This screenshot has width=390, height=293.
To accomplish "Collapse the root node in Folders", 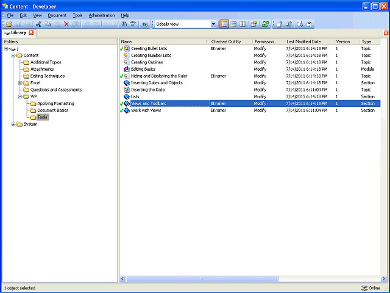I will point(6,49).
